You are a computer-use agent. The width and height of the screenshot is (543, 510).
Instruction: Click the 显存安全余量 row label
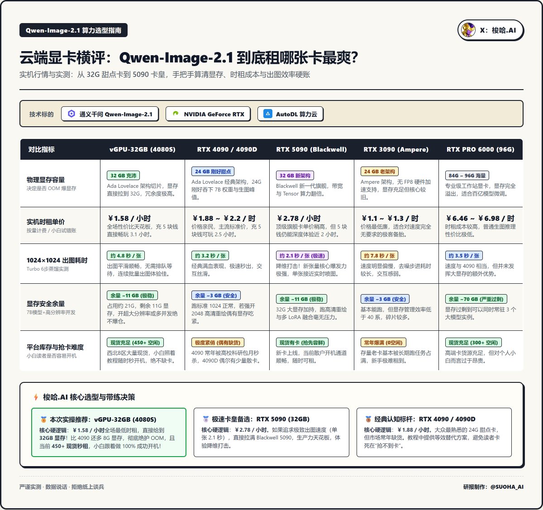(46, 304)
